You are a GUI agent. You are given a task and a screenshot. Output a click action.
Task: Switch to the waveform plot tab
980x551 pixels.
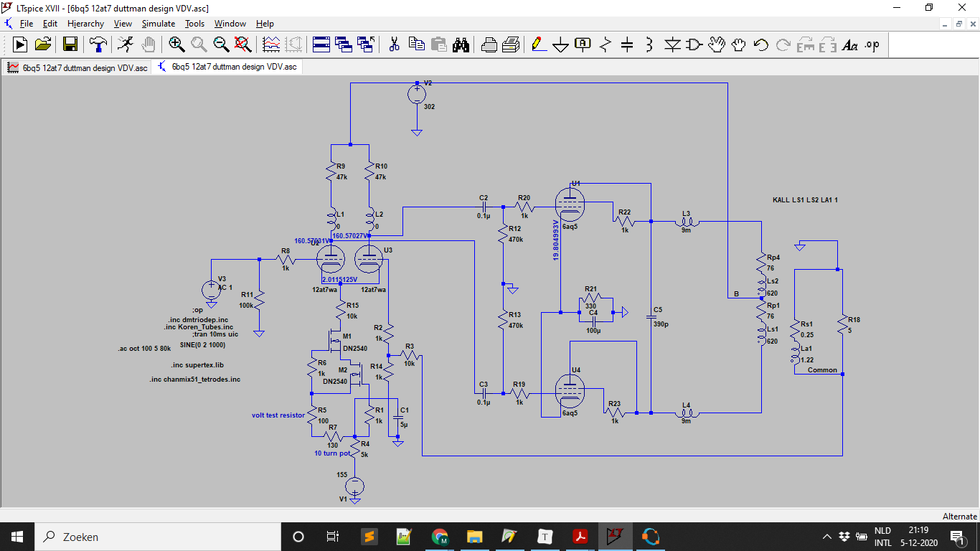coord(77,67)
